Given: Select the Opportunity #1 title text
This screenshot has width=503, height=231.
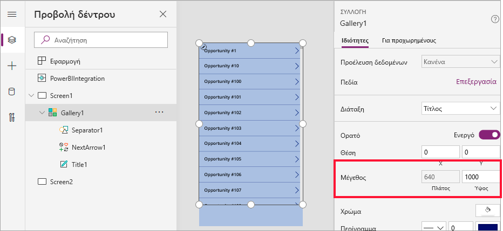Looking at the screenshot, I should click(x=220, y=51).
